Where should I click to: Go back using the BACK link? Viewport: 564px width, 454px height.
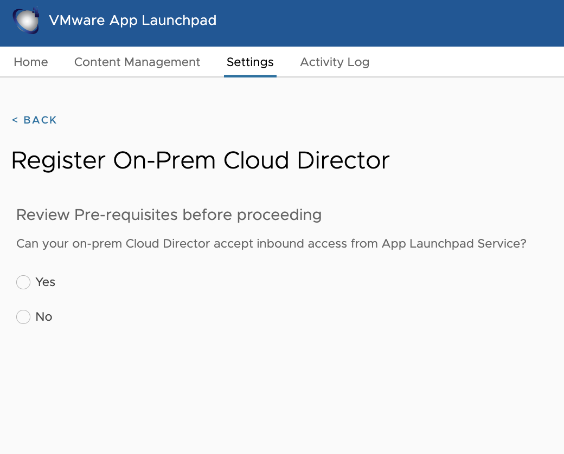tap(40, 120)
